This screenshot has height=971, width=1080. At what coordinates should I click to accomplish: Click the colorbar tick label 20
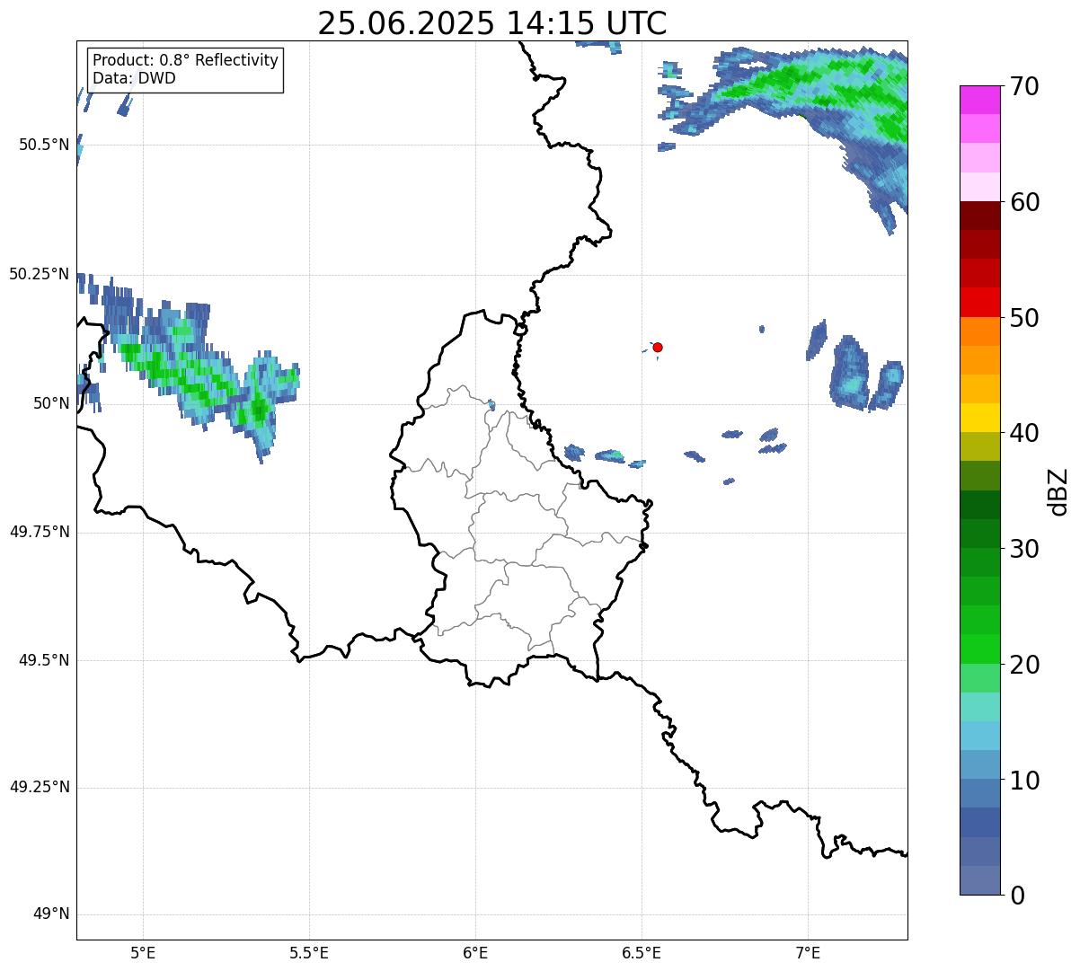(1024, 665)
